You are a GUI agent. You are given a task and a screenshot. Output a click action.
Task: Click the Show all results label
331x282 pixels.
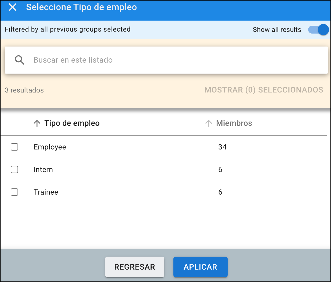coord(277,30)
